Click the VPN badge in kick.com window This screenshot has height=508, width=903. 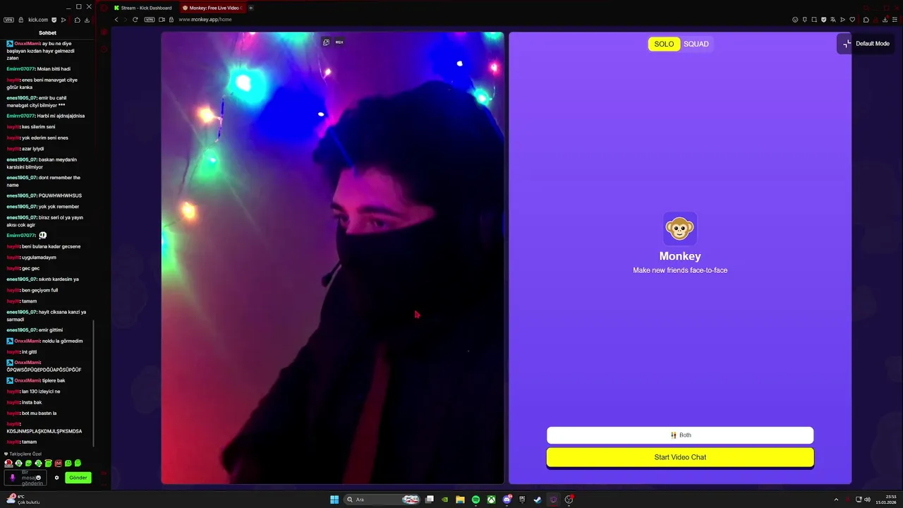8,20
